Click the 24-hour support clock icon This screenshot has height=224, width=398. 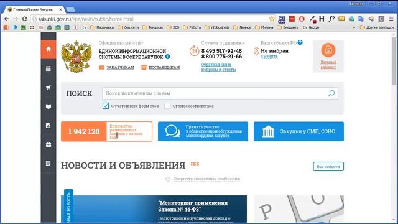pyautogui.click(x=194, y=51)
